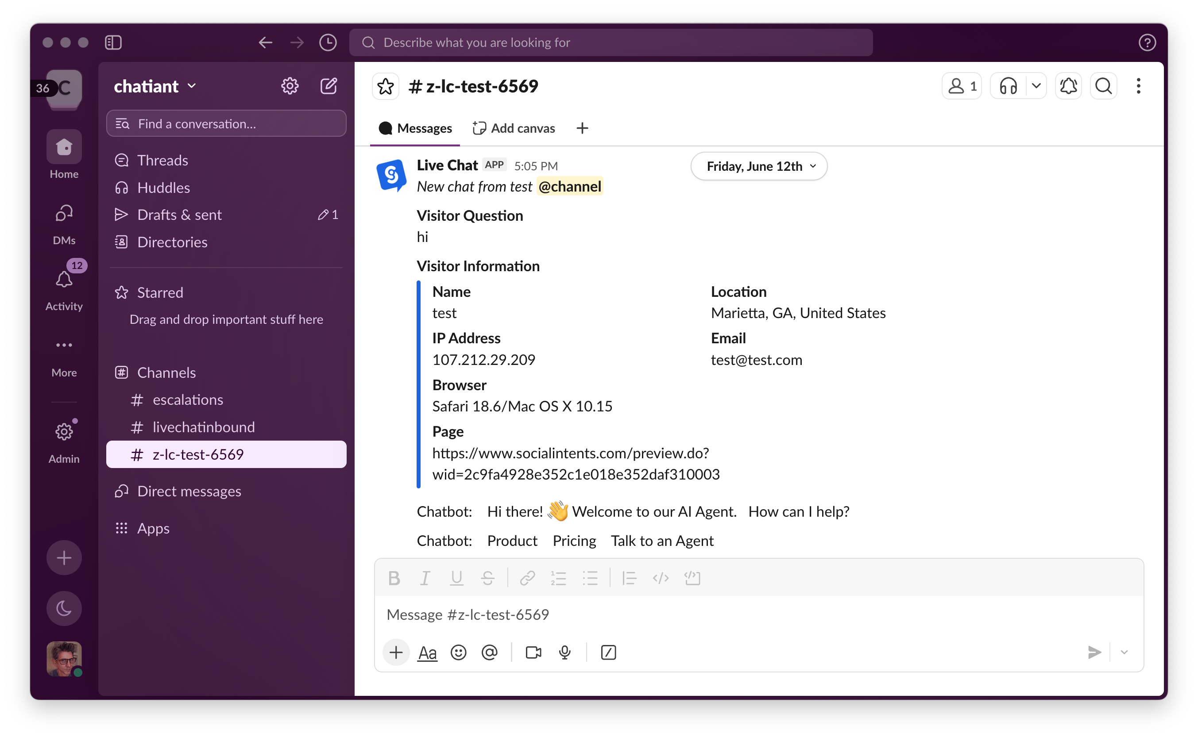Viewport: 1198px width, 737px height.
Task: Open the emoji picker
Action: [x=459, y=652]
